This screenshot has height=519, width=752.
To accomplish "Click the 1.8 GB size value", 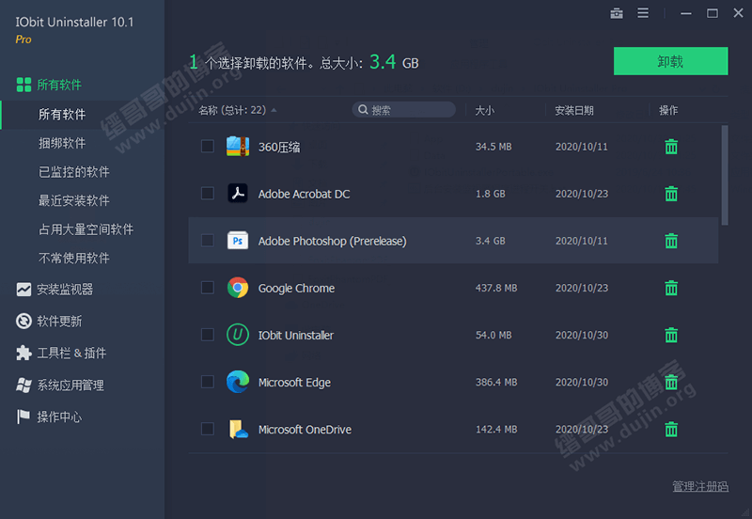I will click(x=490, y=194).
